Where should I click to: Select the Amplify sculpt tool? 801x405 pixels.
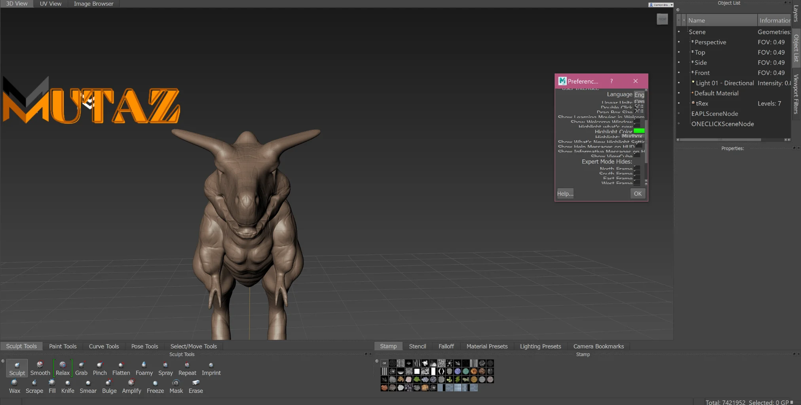point(131,386)
